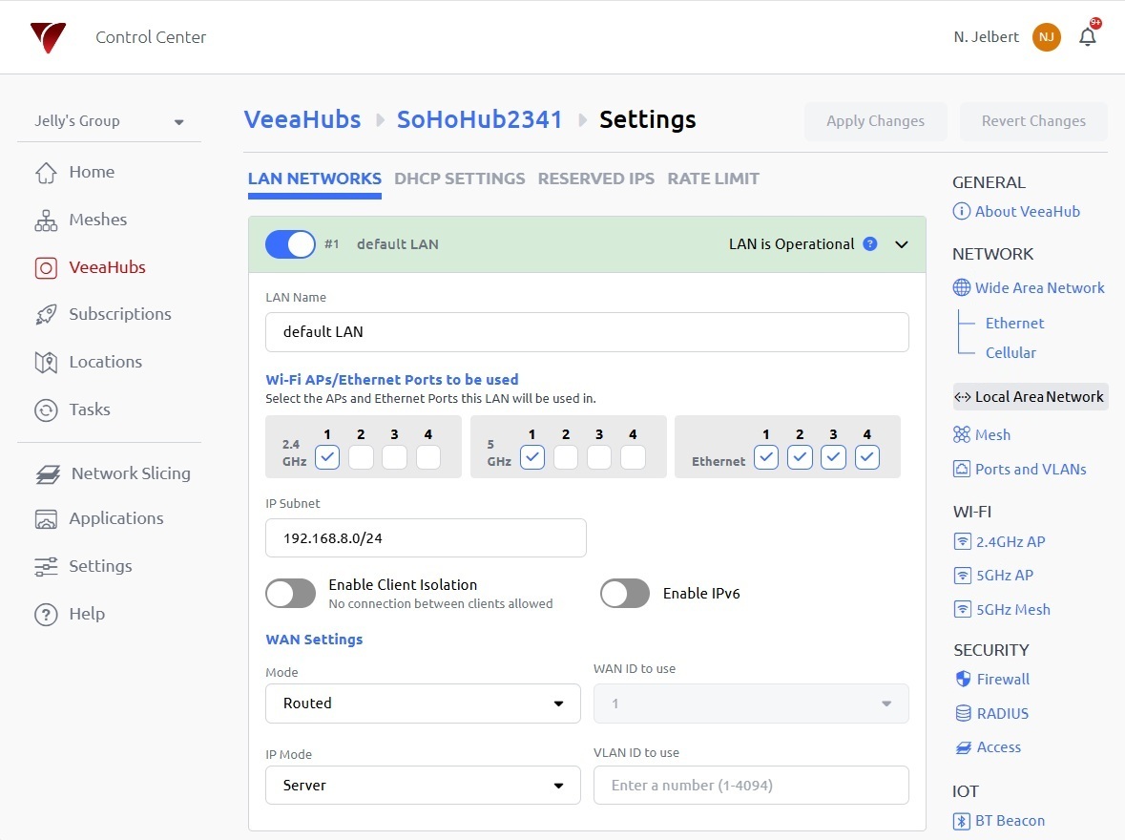Click the VLAN ID to use field

[751, 786]
